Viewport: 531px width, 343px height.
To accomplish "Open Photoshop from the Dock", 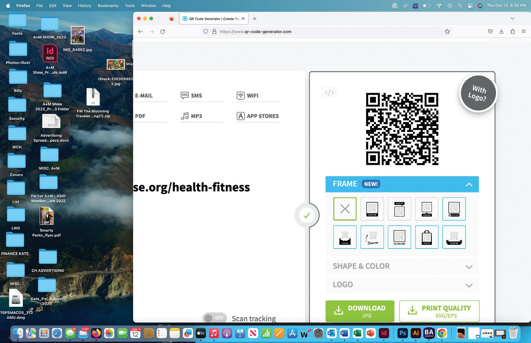I will tap(402, 333).
